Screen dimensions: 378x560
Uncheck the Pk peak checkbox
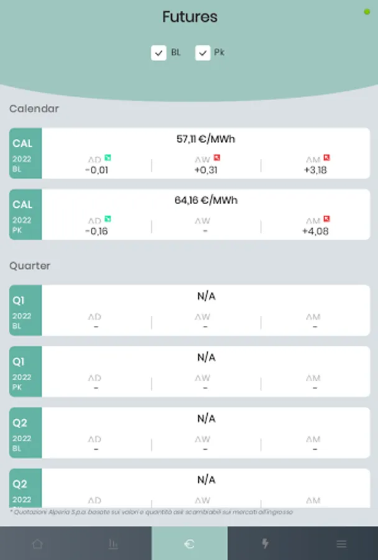203,53
